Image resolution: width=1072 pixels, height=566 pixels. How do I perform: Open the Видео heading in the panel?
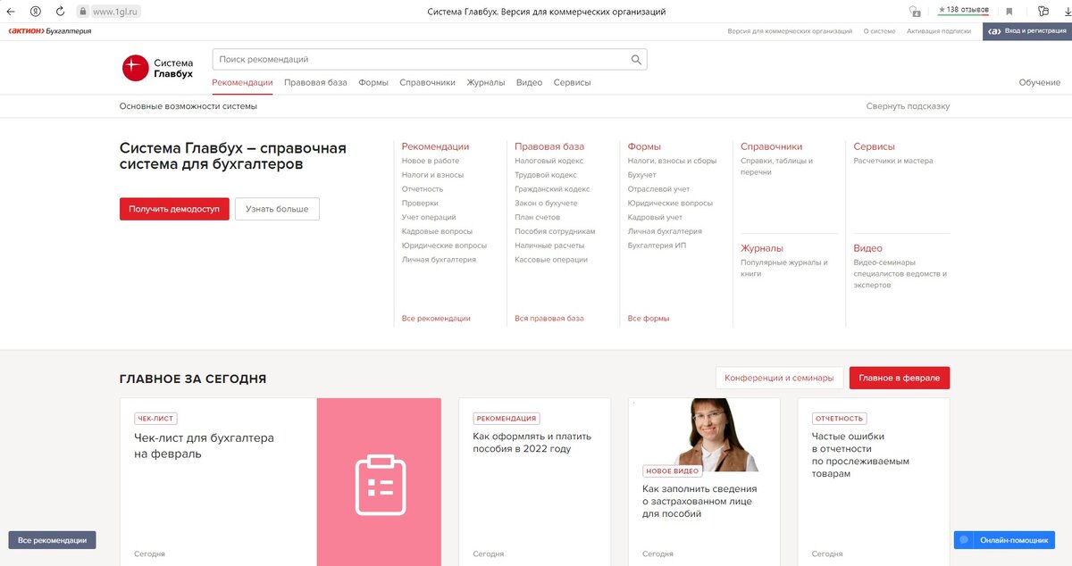867,248
